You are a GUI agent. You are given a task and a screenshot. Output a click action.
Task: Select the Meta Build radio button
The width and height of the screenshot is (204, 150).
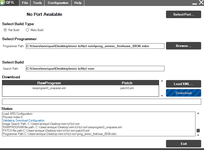click(x=27, y=30)
